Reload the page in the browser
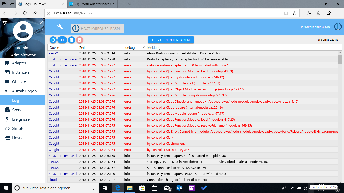 coord(25,13)
